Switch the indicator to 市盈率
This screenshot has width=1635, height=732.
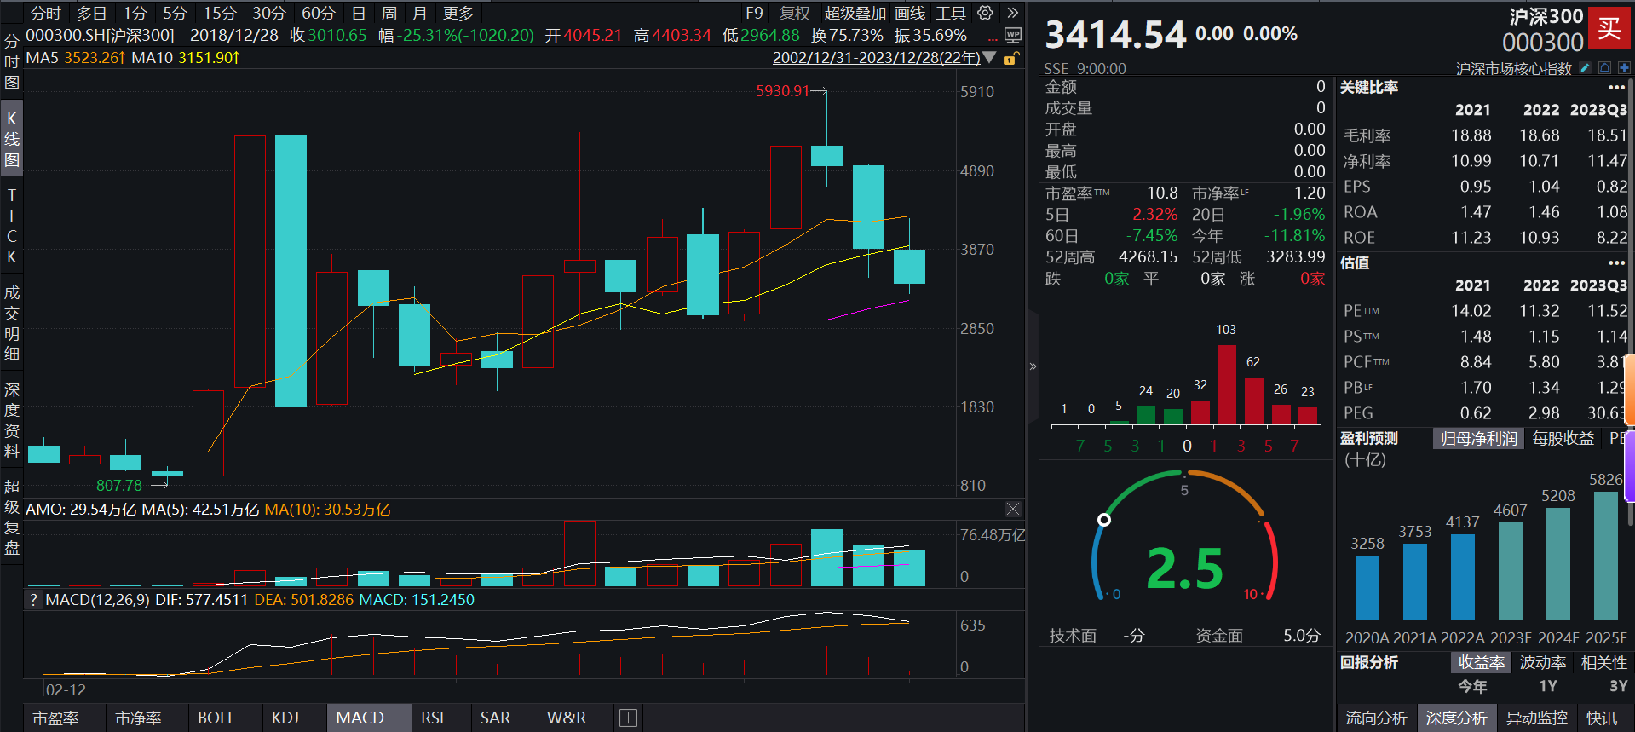(x=55, y=718)
